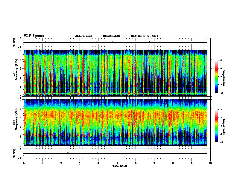This screenshot has height=183, width=237.
Task: Select the ch.2 "Frequency (kHz)" axis label
Action: click(x=16, y=119)
